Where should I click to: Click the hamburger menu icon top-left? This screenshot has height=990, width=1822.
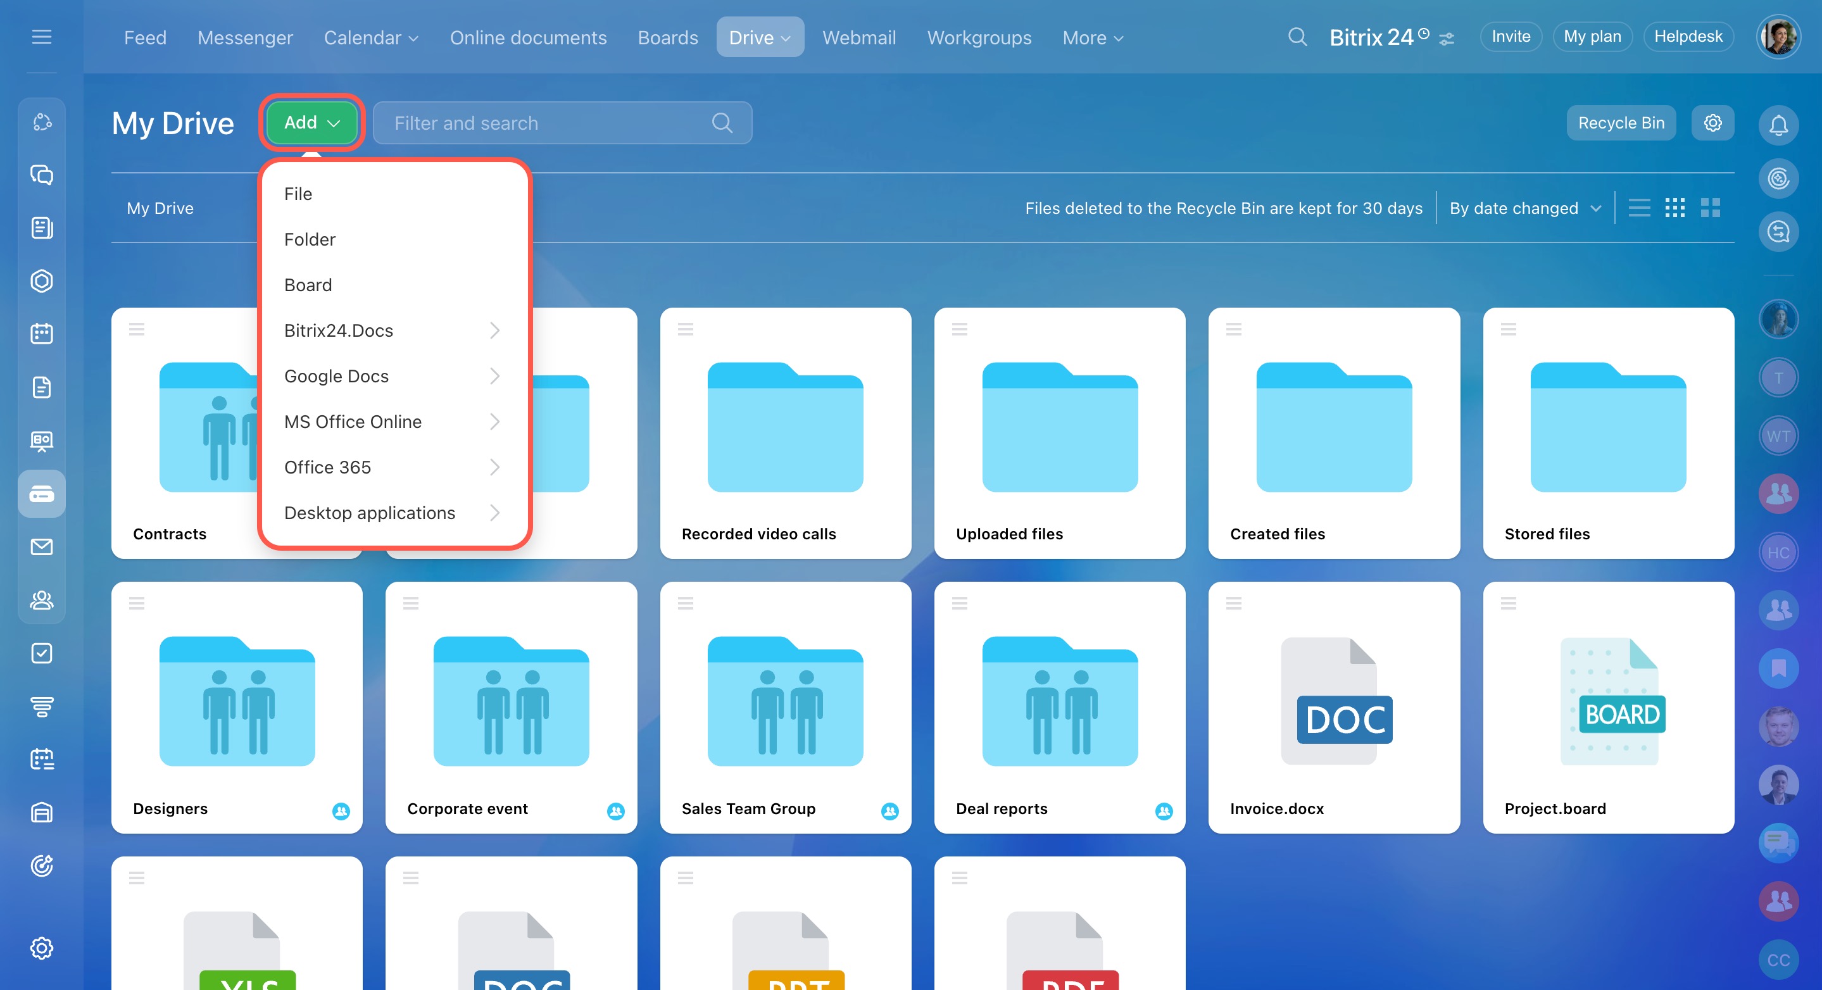point(42,37)
